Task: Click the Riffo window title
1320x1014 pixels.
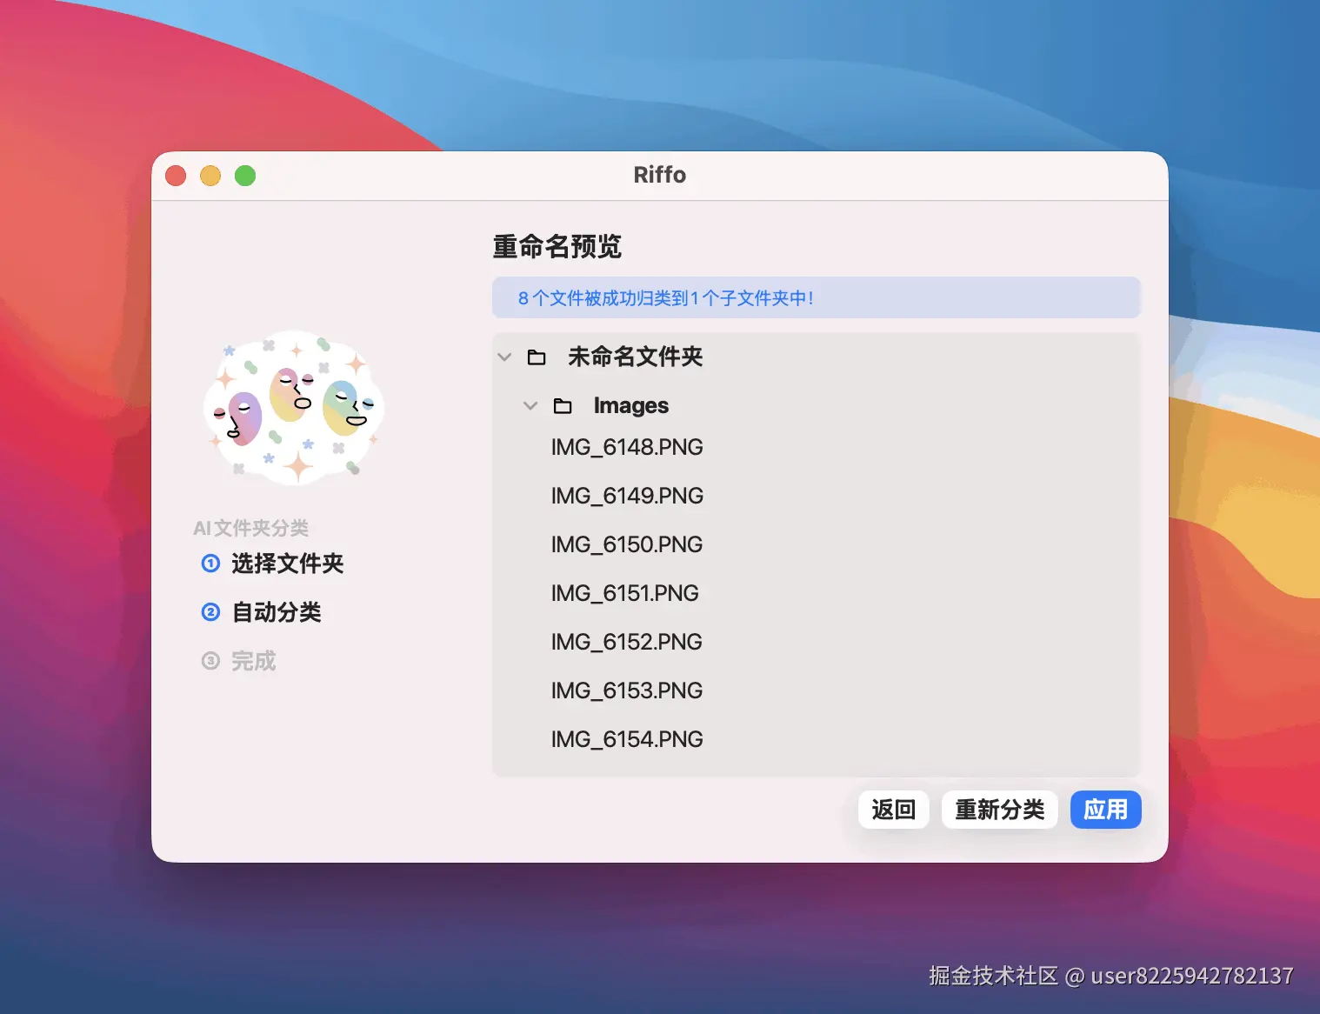Action: click(x=660, y=175)
